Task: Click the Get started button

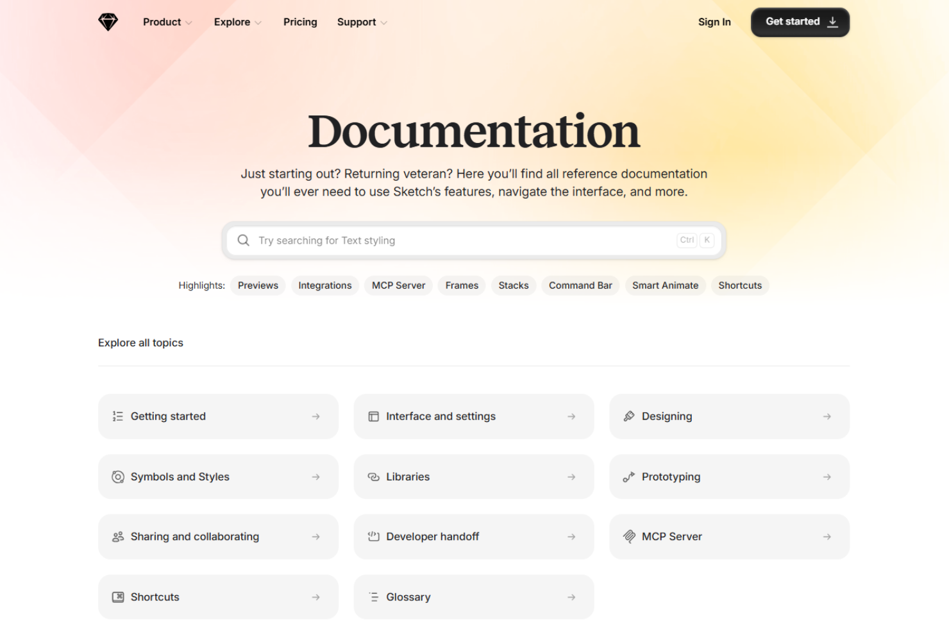Action: 800,22
